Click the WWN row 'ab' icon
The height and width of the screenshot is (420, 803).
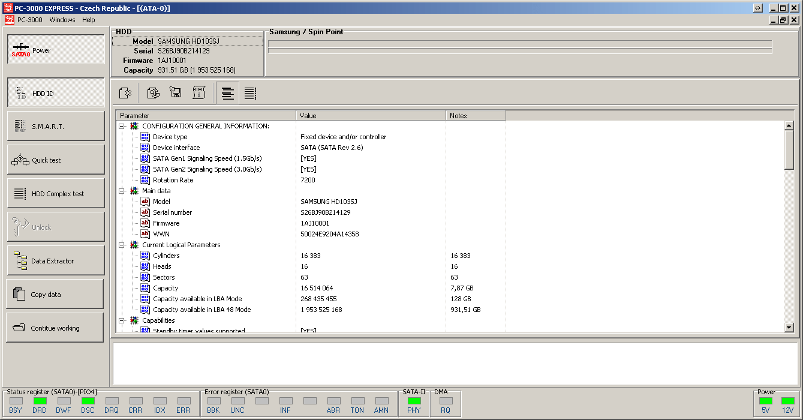pos(145,234)
